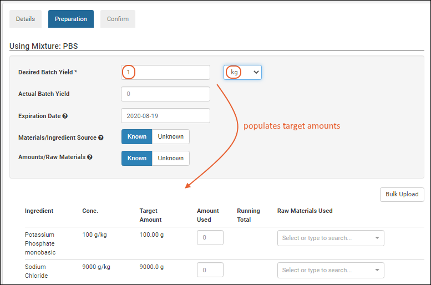Click help icon beside Materials/Ingredient Source
431x285 pixels.
click(101, 138)
